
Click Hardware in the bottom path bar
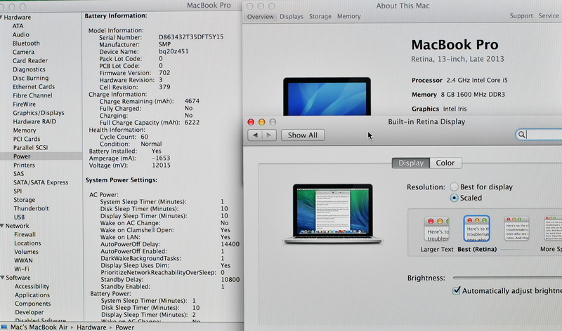91,327
